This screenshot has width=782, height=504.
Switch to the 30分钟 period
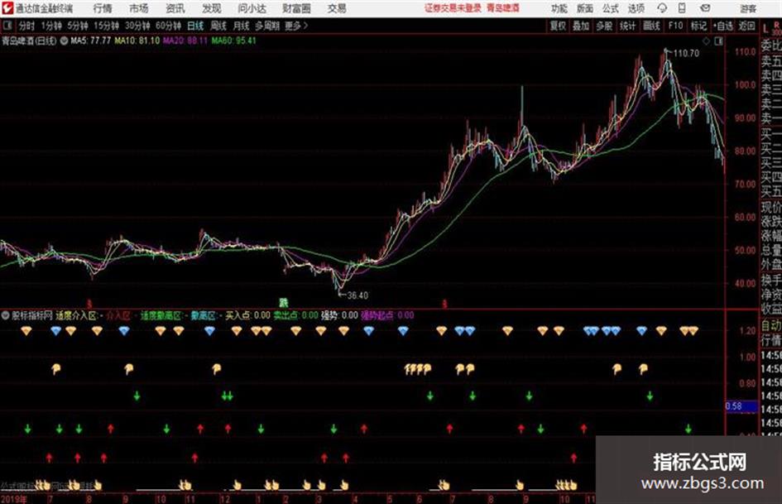137,26
